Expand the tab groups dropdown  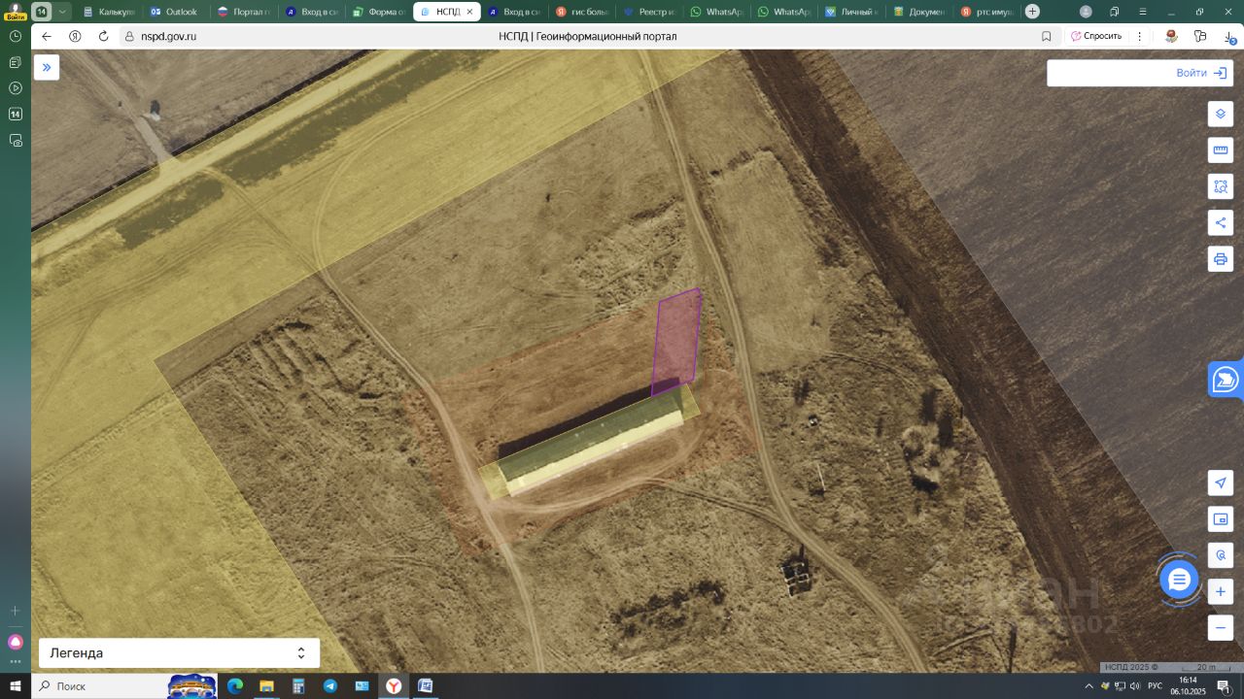point(63,12)
